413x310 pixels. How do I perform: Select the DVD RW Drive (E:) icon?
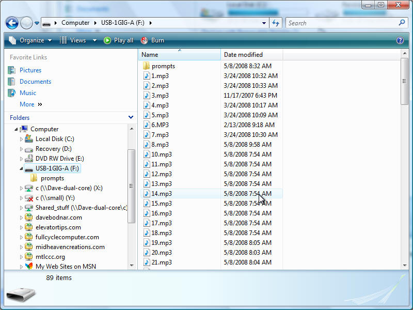[28, 159]
